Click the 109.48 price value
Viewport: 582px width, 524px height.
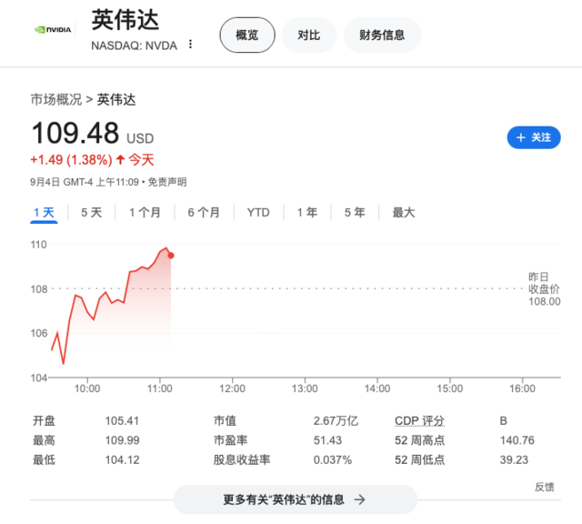[x=75, y=133]
